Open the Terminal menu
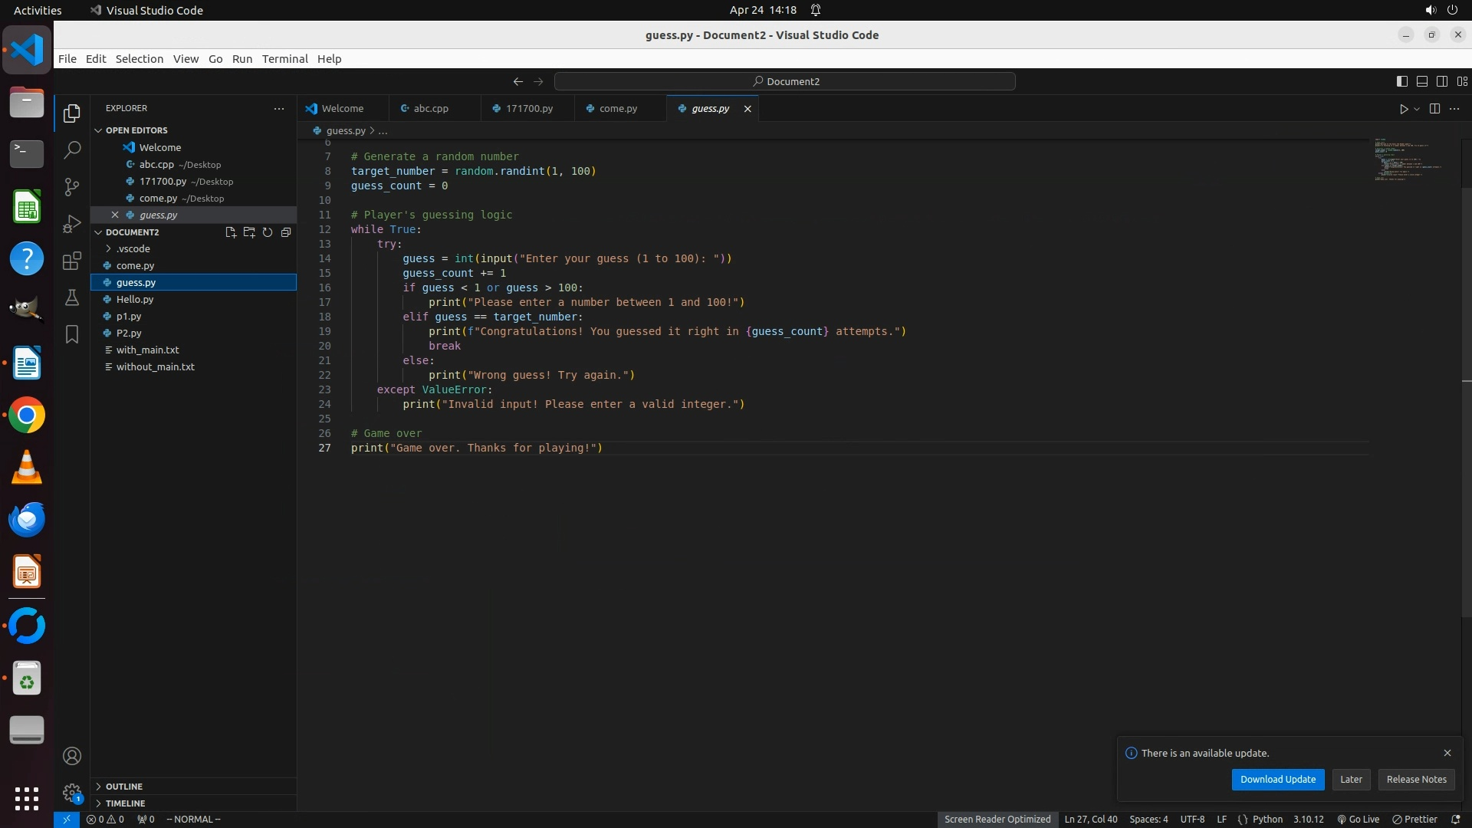 point(284,59)
